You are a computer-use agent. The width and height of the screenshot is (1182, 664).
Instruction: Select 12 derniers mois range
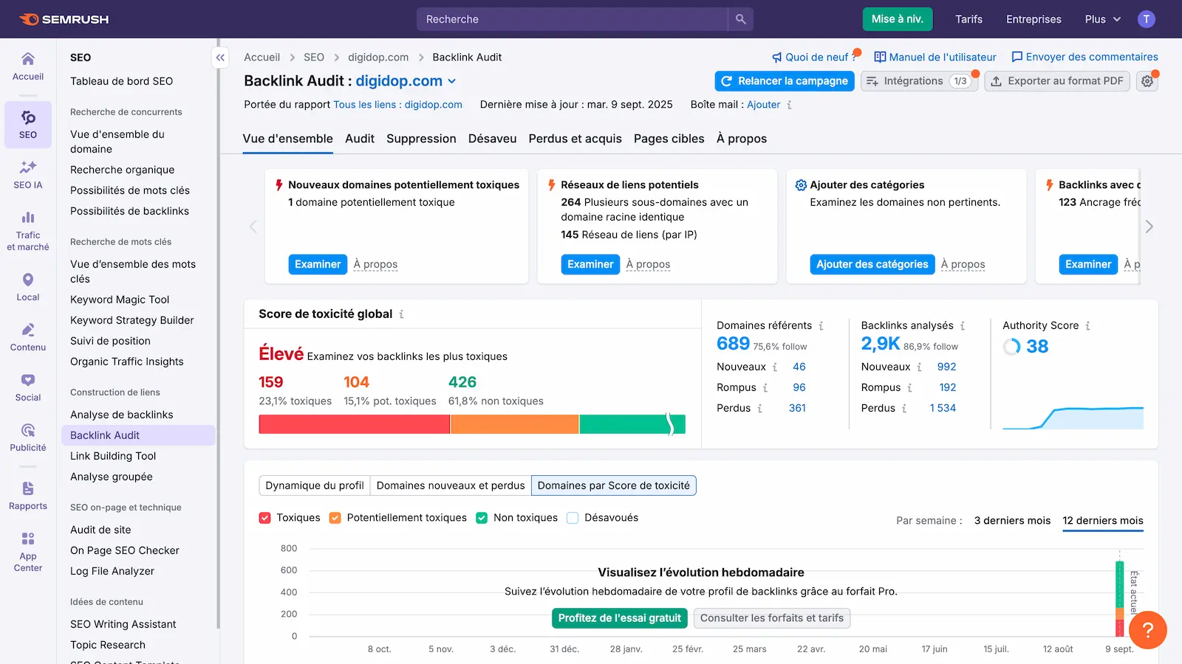pos(1103,521)
